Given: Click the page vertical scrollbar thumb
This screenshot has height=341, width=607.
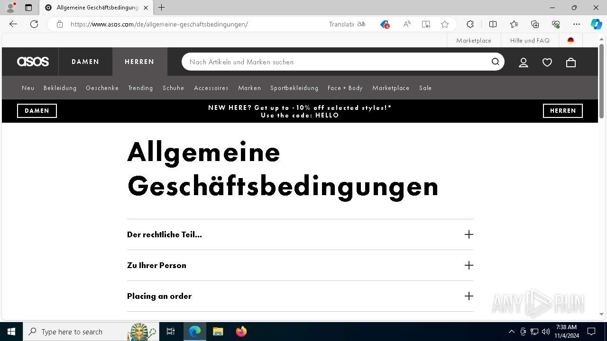Looking at the screenshot, I should coord(601,81).
